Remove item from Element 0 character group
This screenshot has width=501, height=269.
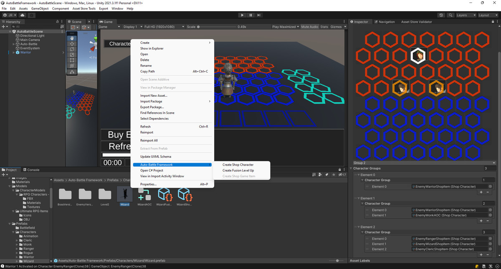(x=488, y=192)
